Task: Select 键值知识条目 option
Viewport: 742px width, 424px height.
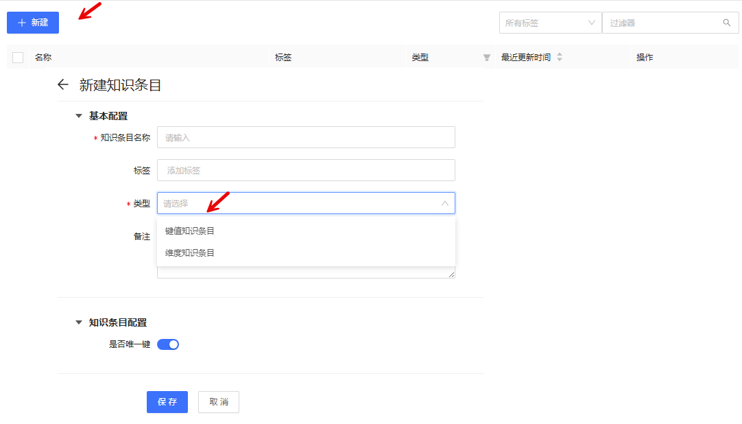Action: pos(190,231)
